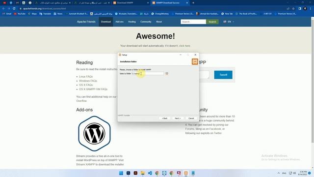This screenshot has height=177, width=314.
Task: Open TeamViewer icon in the taskbar
Action: (x=164, y=173)
